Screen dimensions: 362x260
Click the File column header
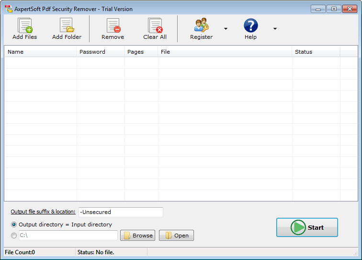[225, 52]
